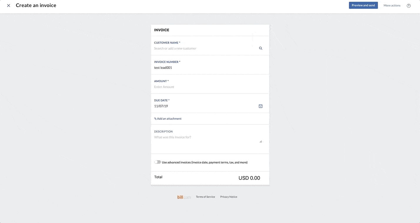Screen dimensions: 420x223
Task: Open the Privacy Notice link
Action: 229,197
